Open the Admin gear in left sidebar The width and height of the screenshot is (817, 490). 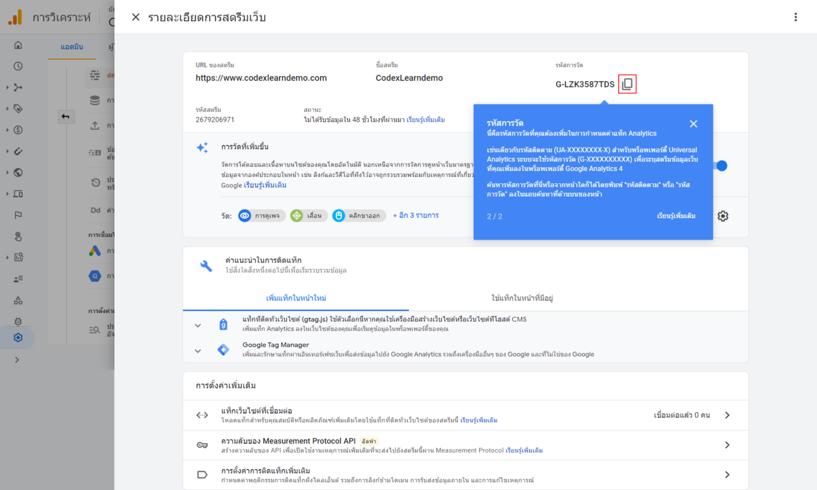pos(18,337)
